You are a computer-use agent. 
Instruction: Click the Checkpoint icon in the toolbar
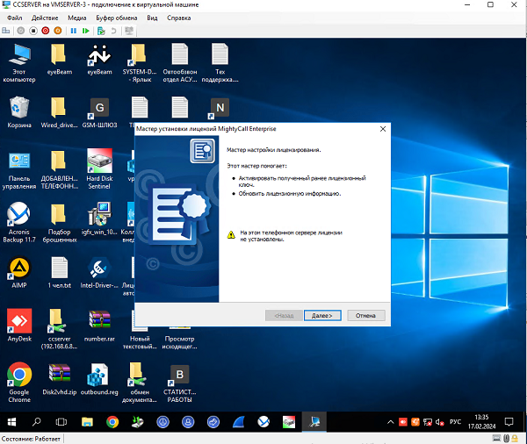(101, 31)
